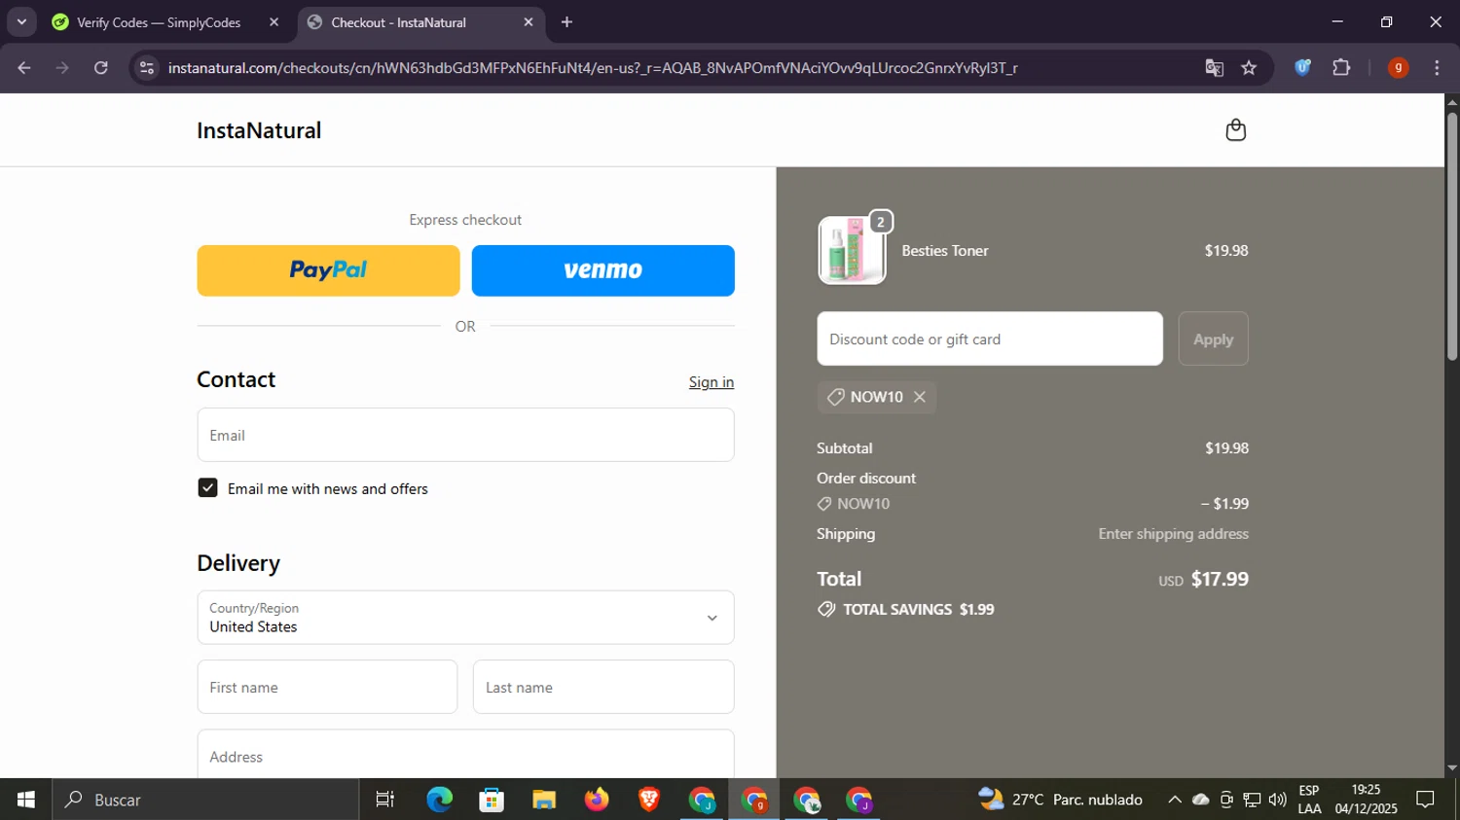Click the ESP LAA language indicator
The height and width of the screenshot is (820, 1460).
click(1309, 800)
